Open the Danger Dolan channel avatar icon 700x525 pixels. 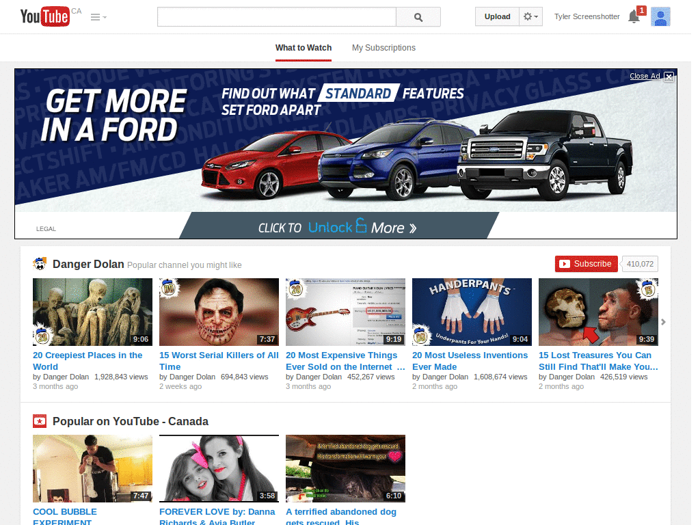click(40, 264)
